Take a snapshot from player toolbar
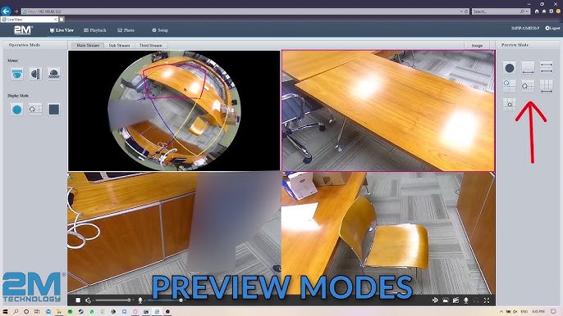 coord(445,300)
